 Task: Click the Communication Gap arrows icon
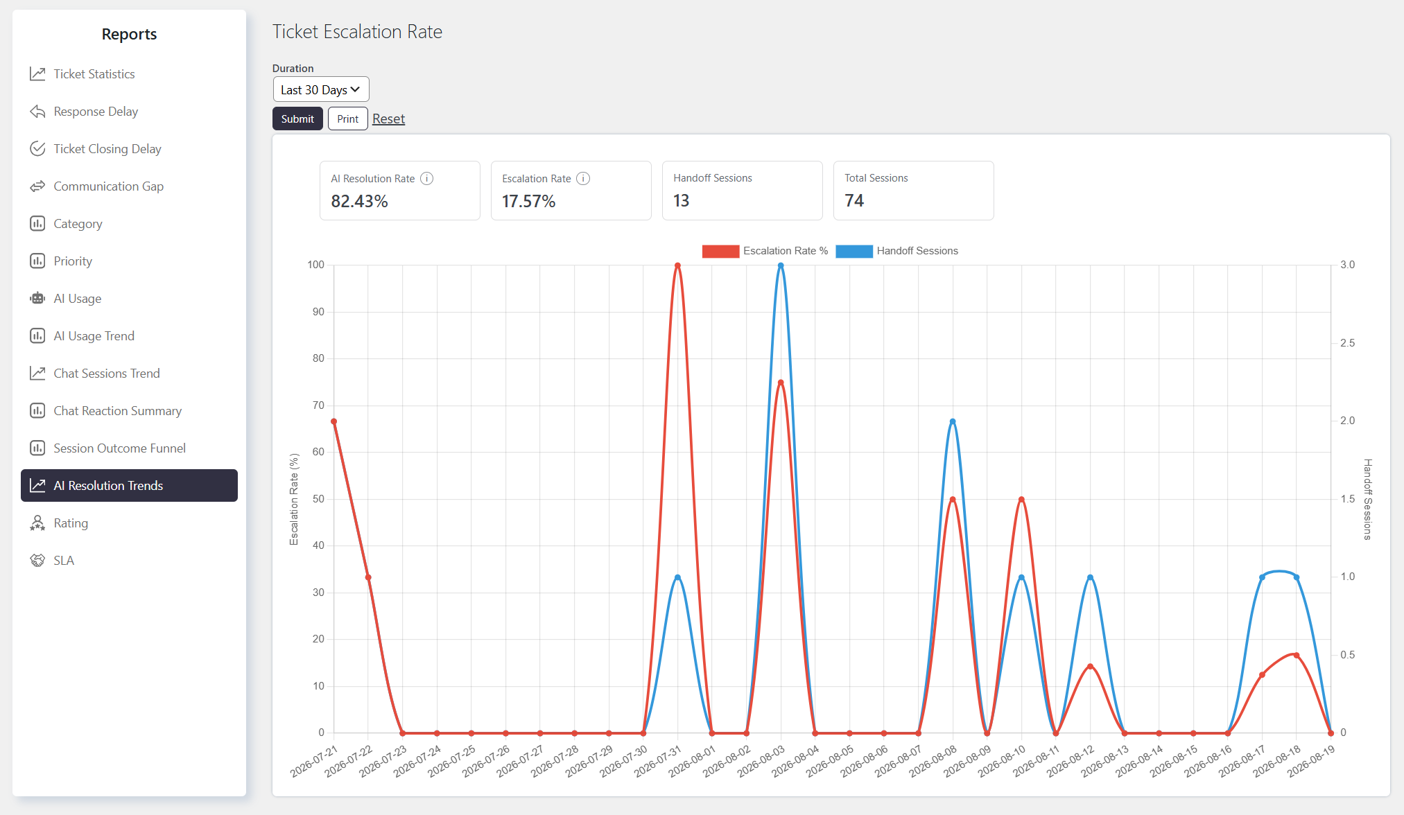pos(37,186)
